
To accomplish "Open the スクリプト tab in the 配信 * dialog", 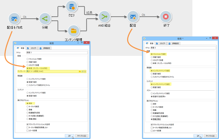I will pyautogui.click(x=161, y=43).
